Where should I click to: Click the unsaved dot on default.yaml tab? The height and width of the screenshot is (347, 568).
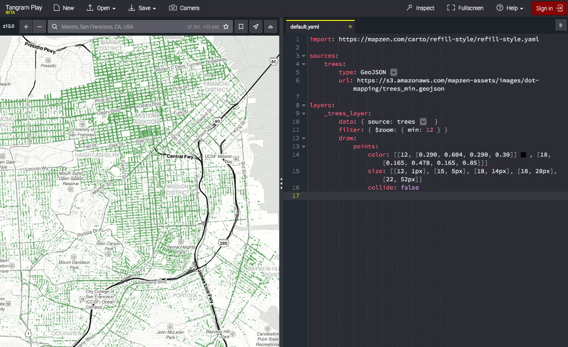coord(350,27)
